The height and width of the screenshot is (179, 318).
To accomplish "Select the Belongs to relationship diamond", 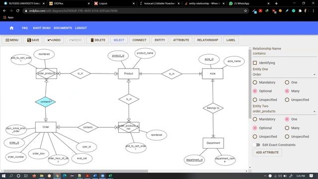I will coord(213,108).
